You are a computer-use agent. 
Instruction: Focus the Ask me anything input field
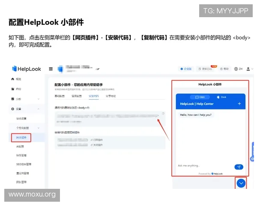[x=205, y=166]
